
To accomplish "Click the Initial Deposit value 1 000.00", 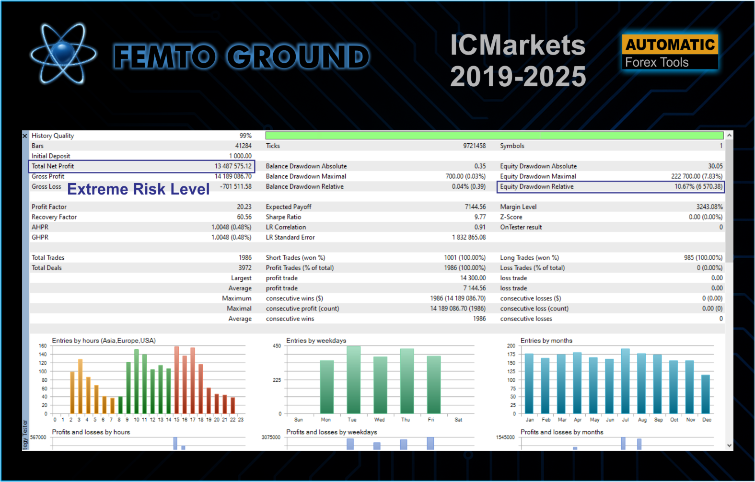I will tap(240, 156).
